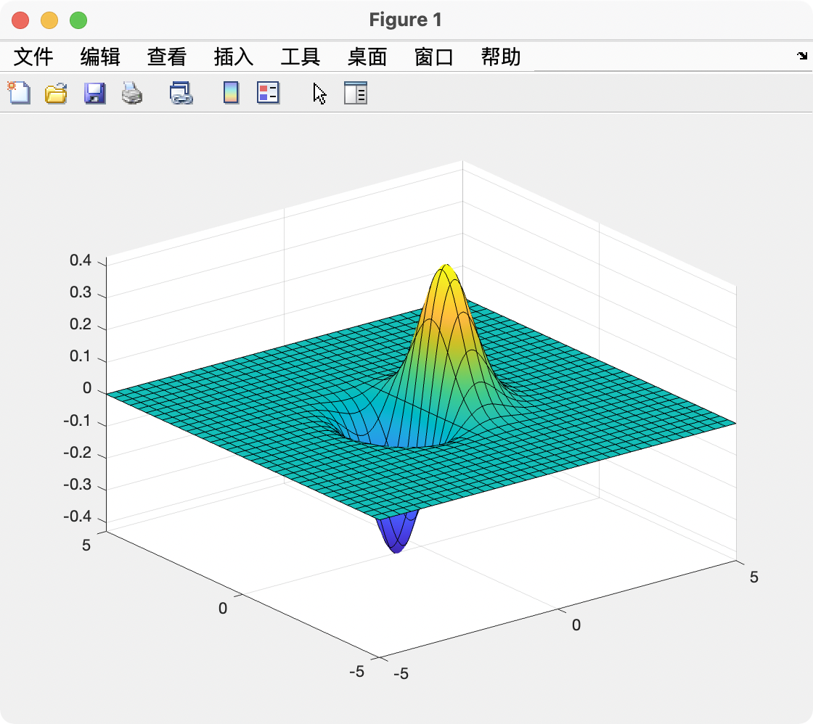
Task: Click the z-axis tick label -0.4
Action: tap(77, 517)
